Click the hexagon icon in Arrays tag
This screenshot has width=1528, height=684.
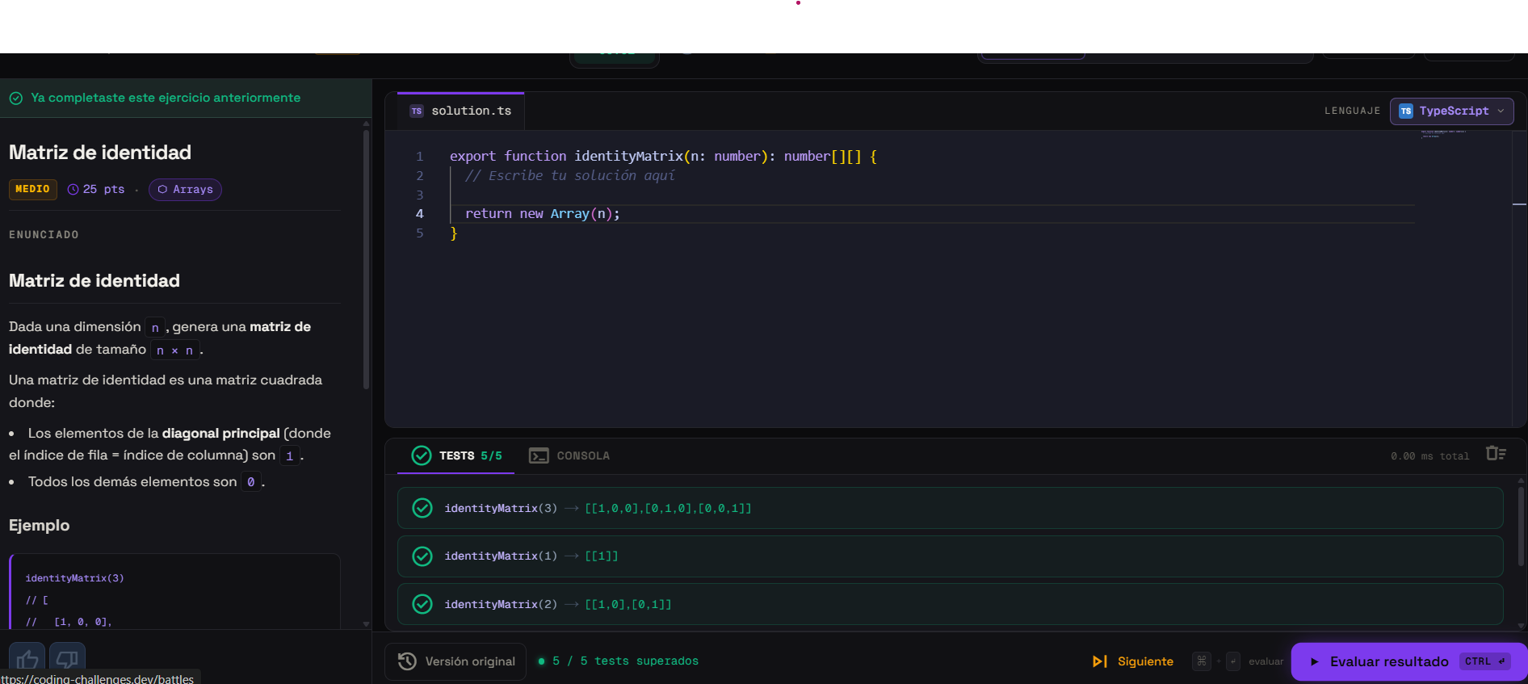162,189
